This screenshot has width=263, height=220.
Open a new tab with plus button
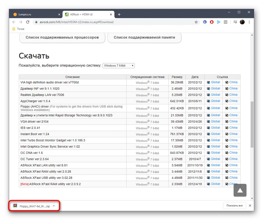[119, 14]
